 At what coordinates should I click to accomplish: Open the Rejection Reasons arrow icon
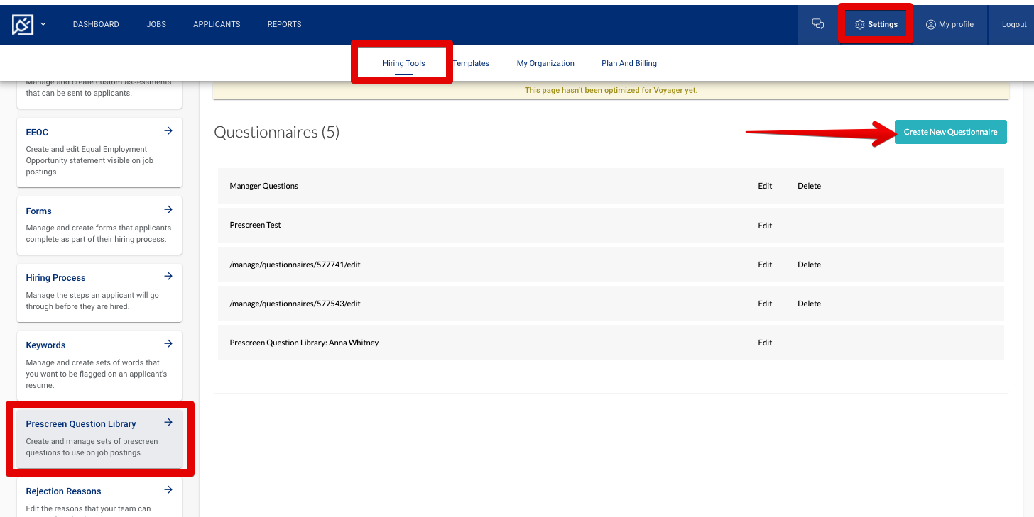[168, 489]
